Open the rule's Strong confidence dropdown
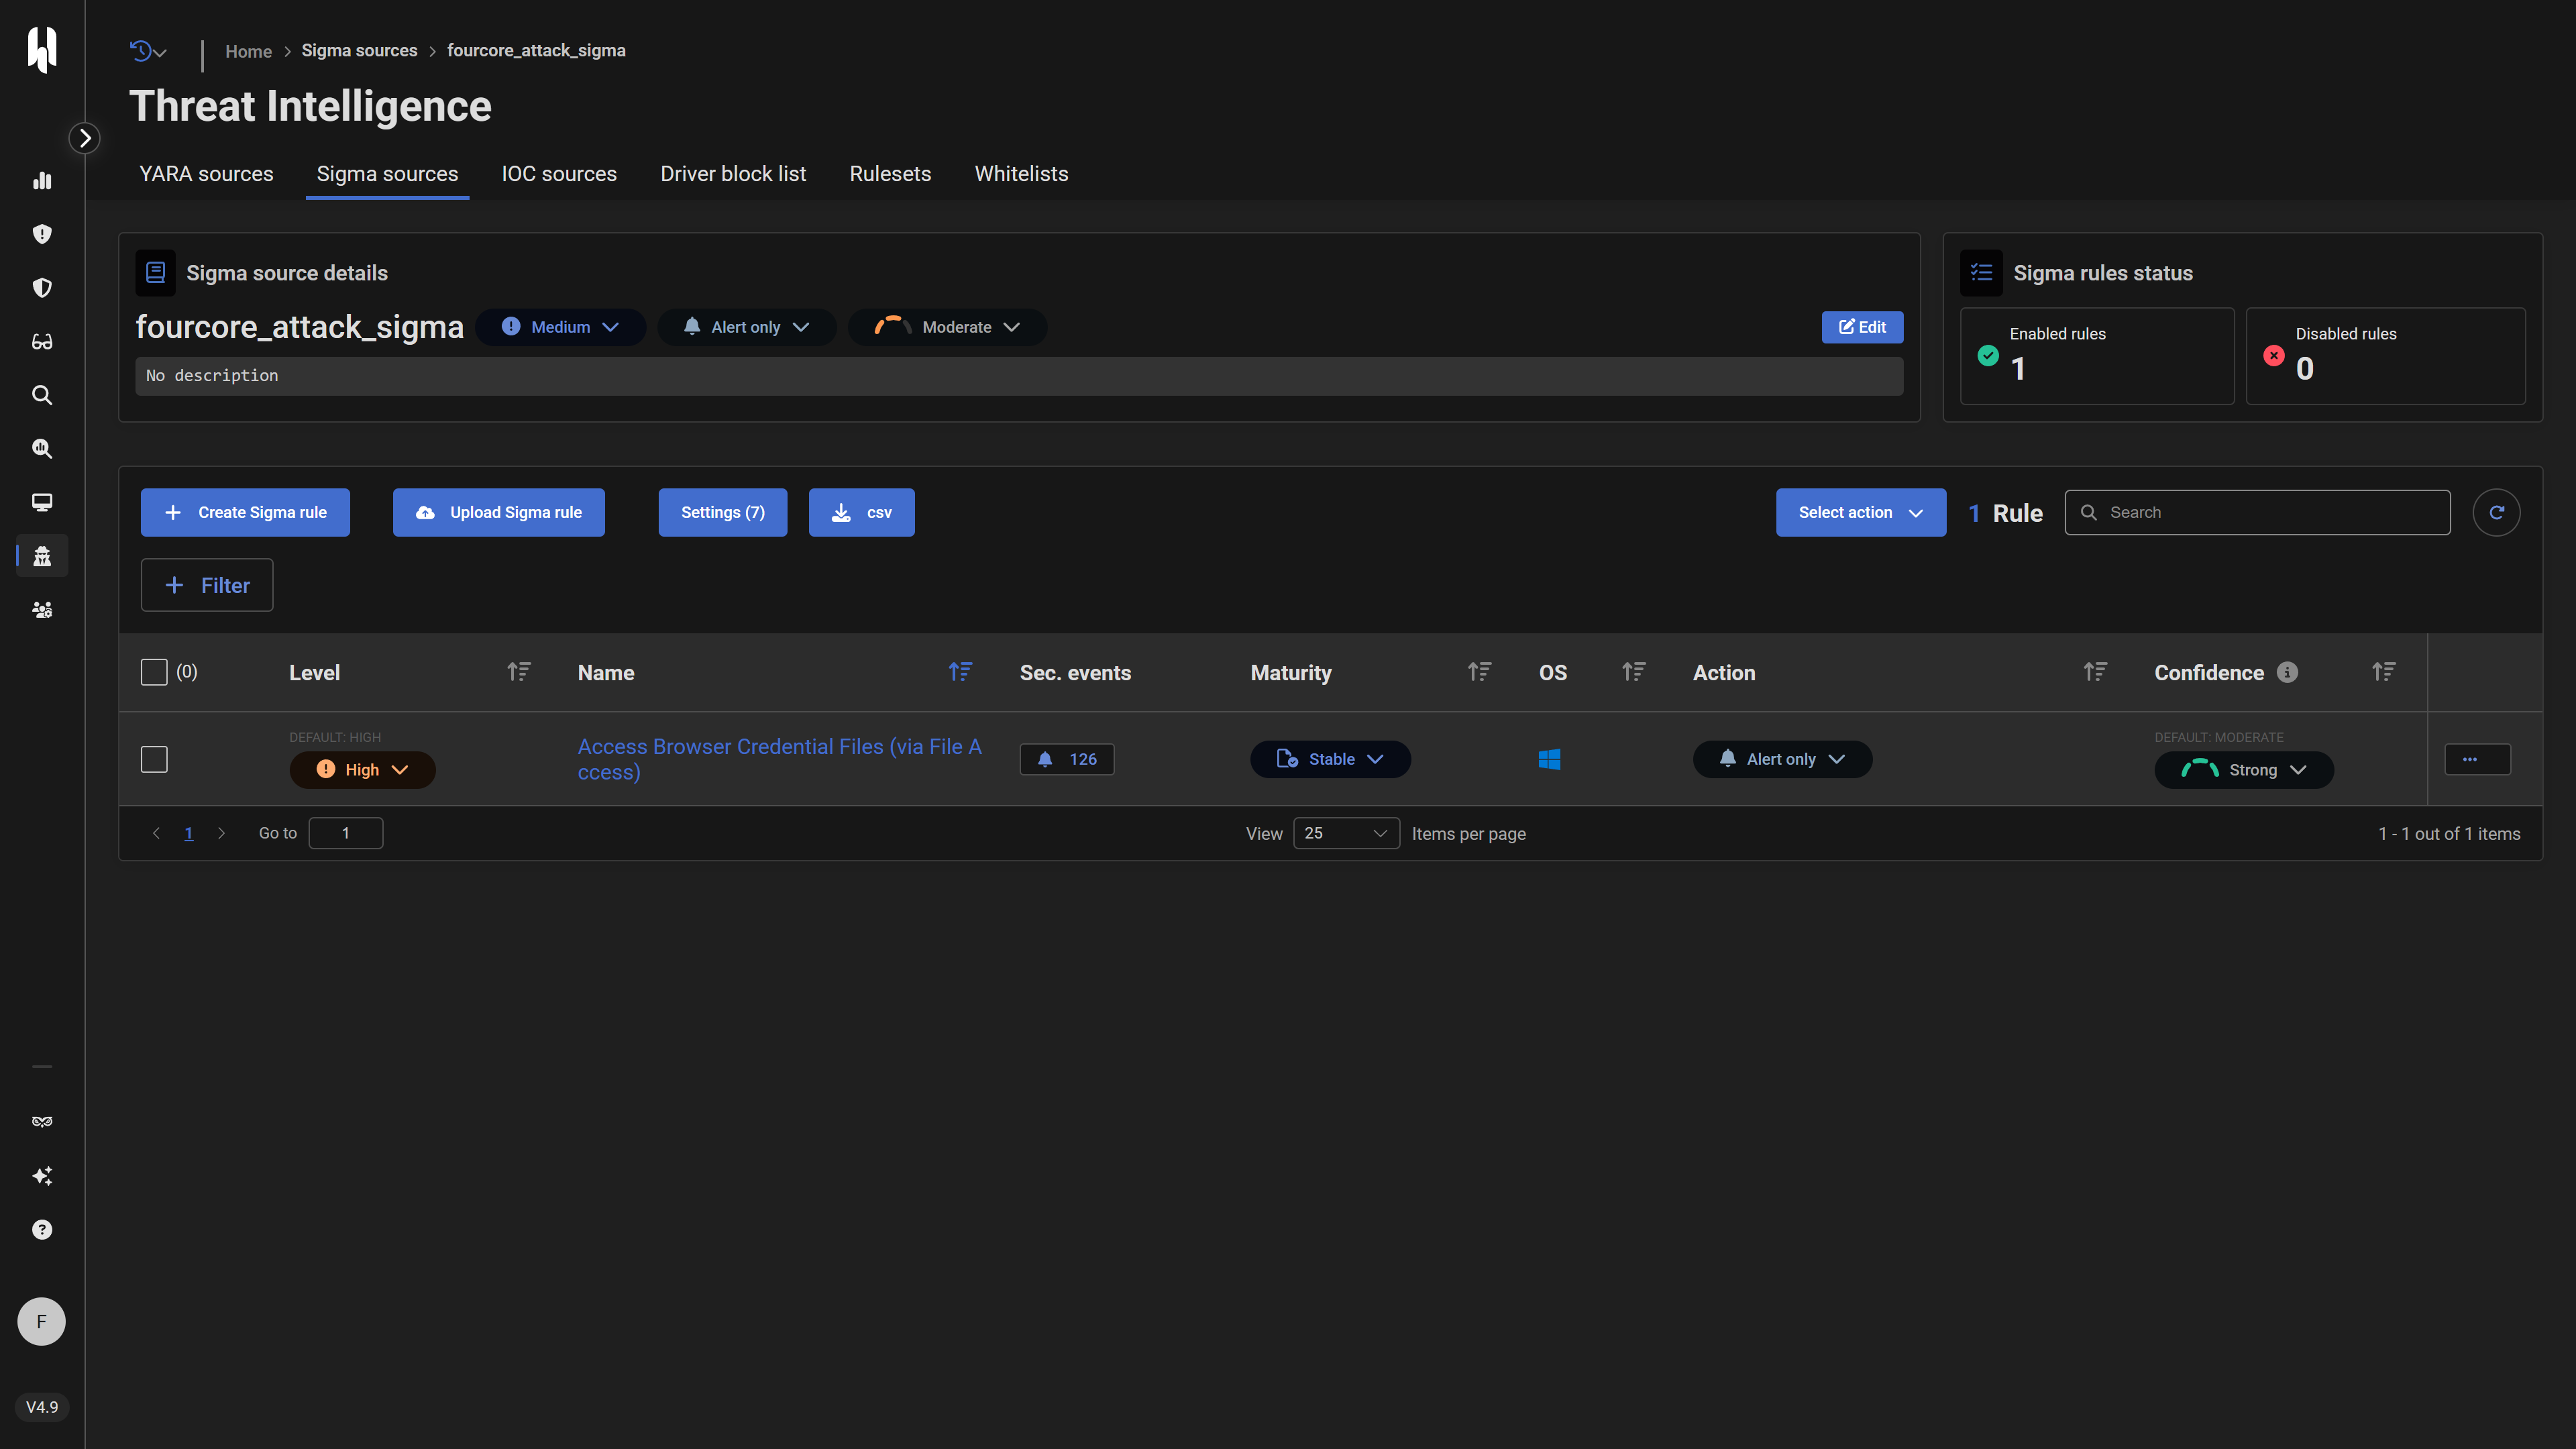The image size is (2576, 1449). pos(2244,769)
